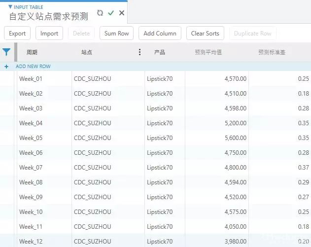
Task: Sort by the 产品 column header
Action: coord(160,52)
